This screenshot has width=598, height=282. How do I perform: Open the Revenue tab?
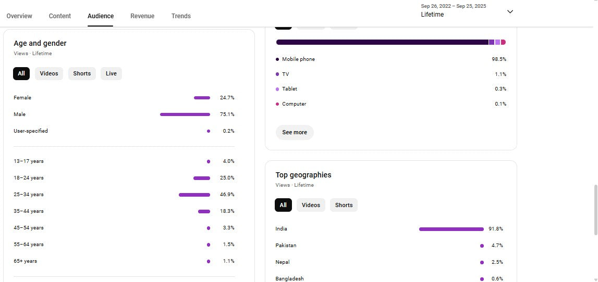tap(142, 16)
